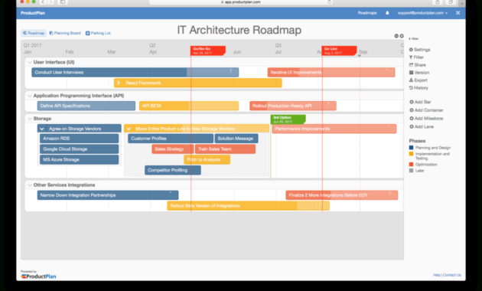The width and height of the screenshot is (482, 291).
Task: Click the Implementation and Testing yellow swatch
Action: pos(411,154)
